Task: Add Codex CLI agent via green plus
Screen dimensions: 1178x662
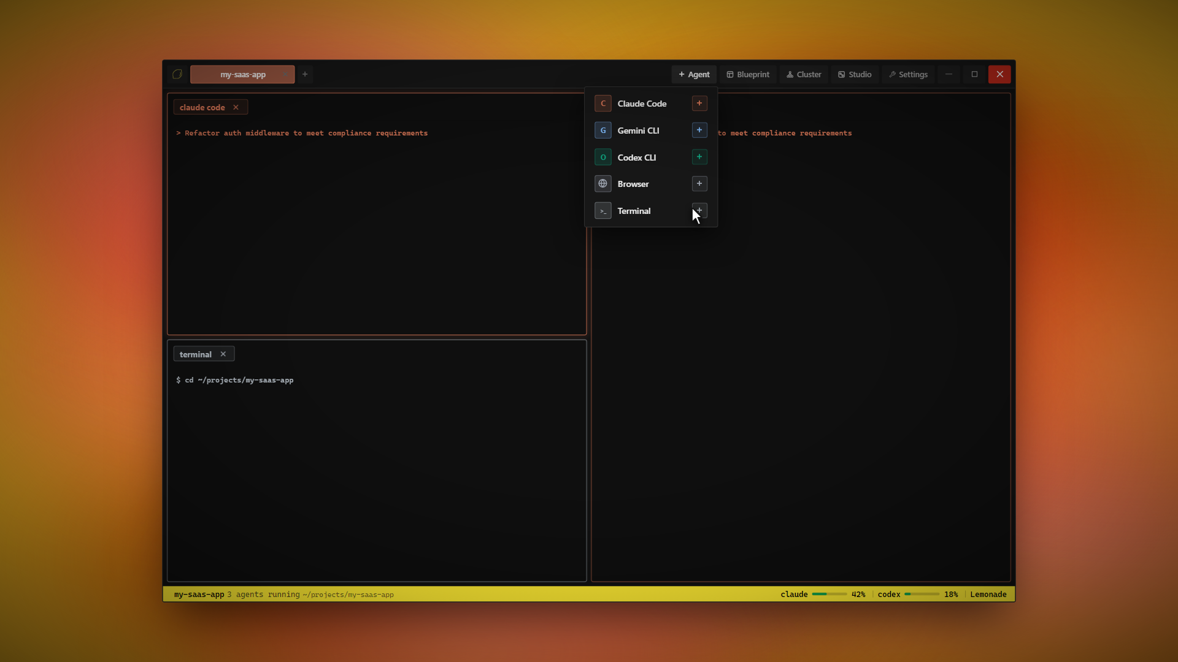Action: tap(699, 157)
